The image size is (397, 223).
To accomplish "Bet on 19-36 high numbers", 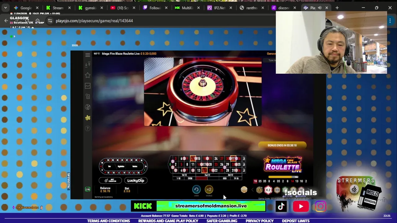I will coord(236,178).
